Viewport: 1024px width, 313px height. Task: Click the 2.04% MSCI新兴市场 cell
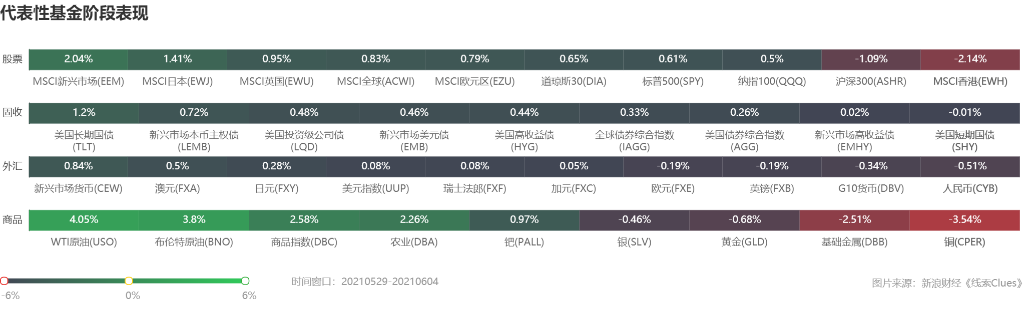coord(79,59)
